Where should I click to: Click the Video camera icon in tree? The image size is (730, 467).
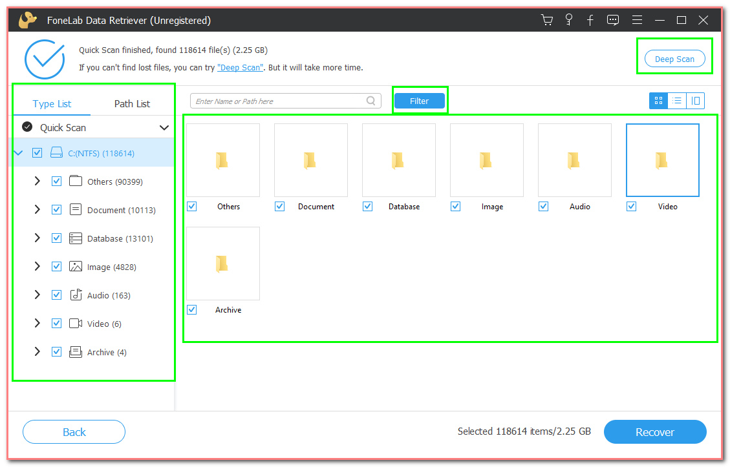(76, 323)
